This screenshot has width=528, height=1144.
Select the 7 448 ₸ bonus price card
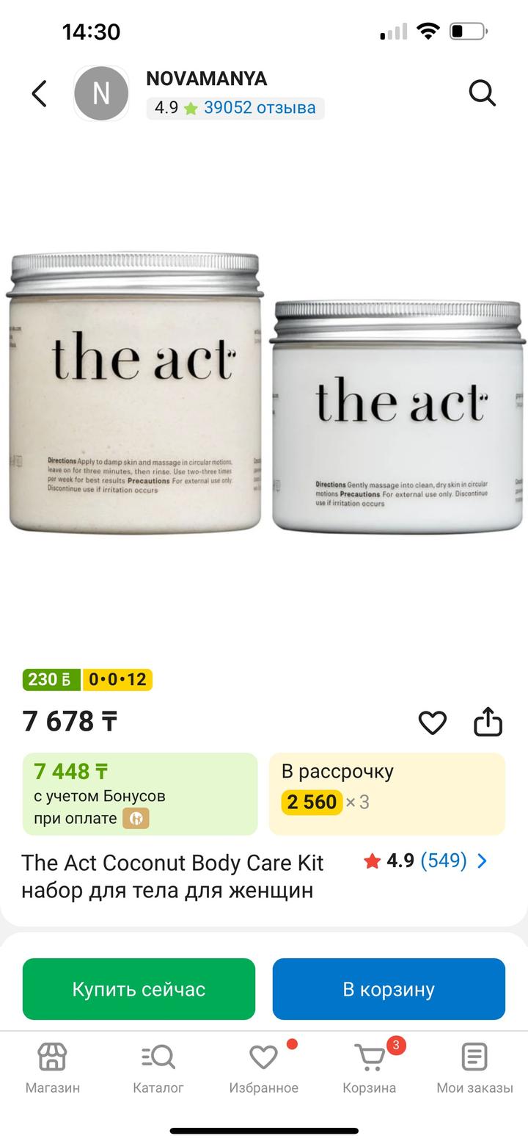point(140,794)
